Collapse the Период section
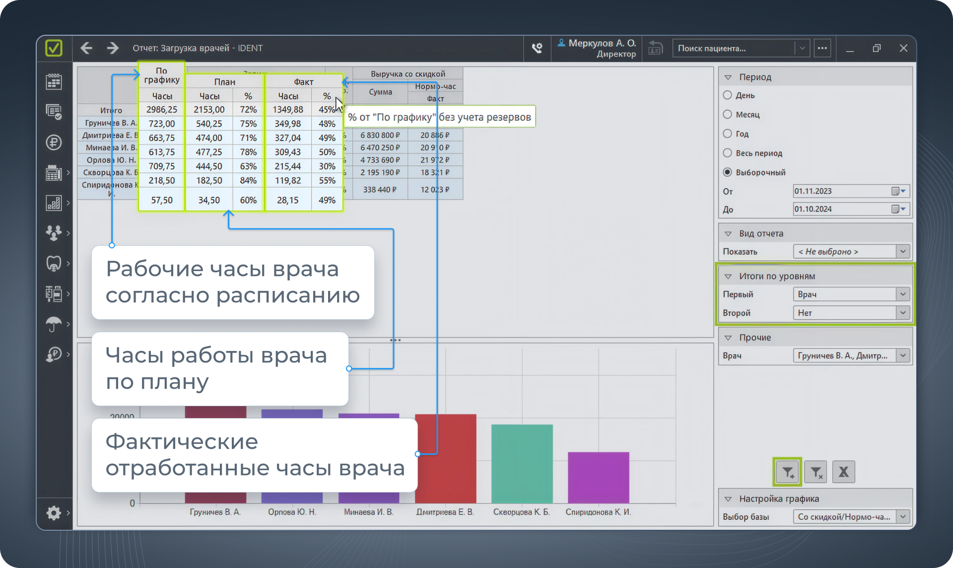This screenshot has width=953, height=568. [x=728, y=77]
